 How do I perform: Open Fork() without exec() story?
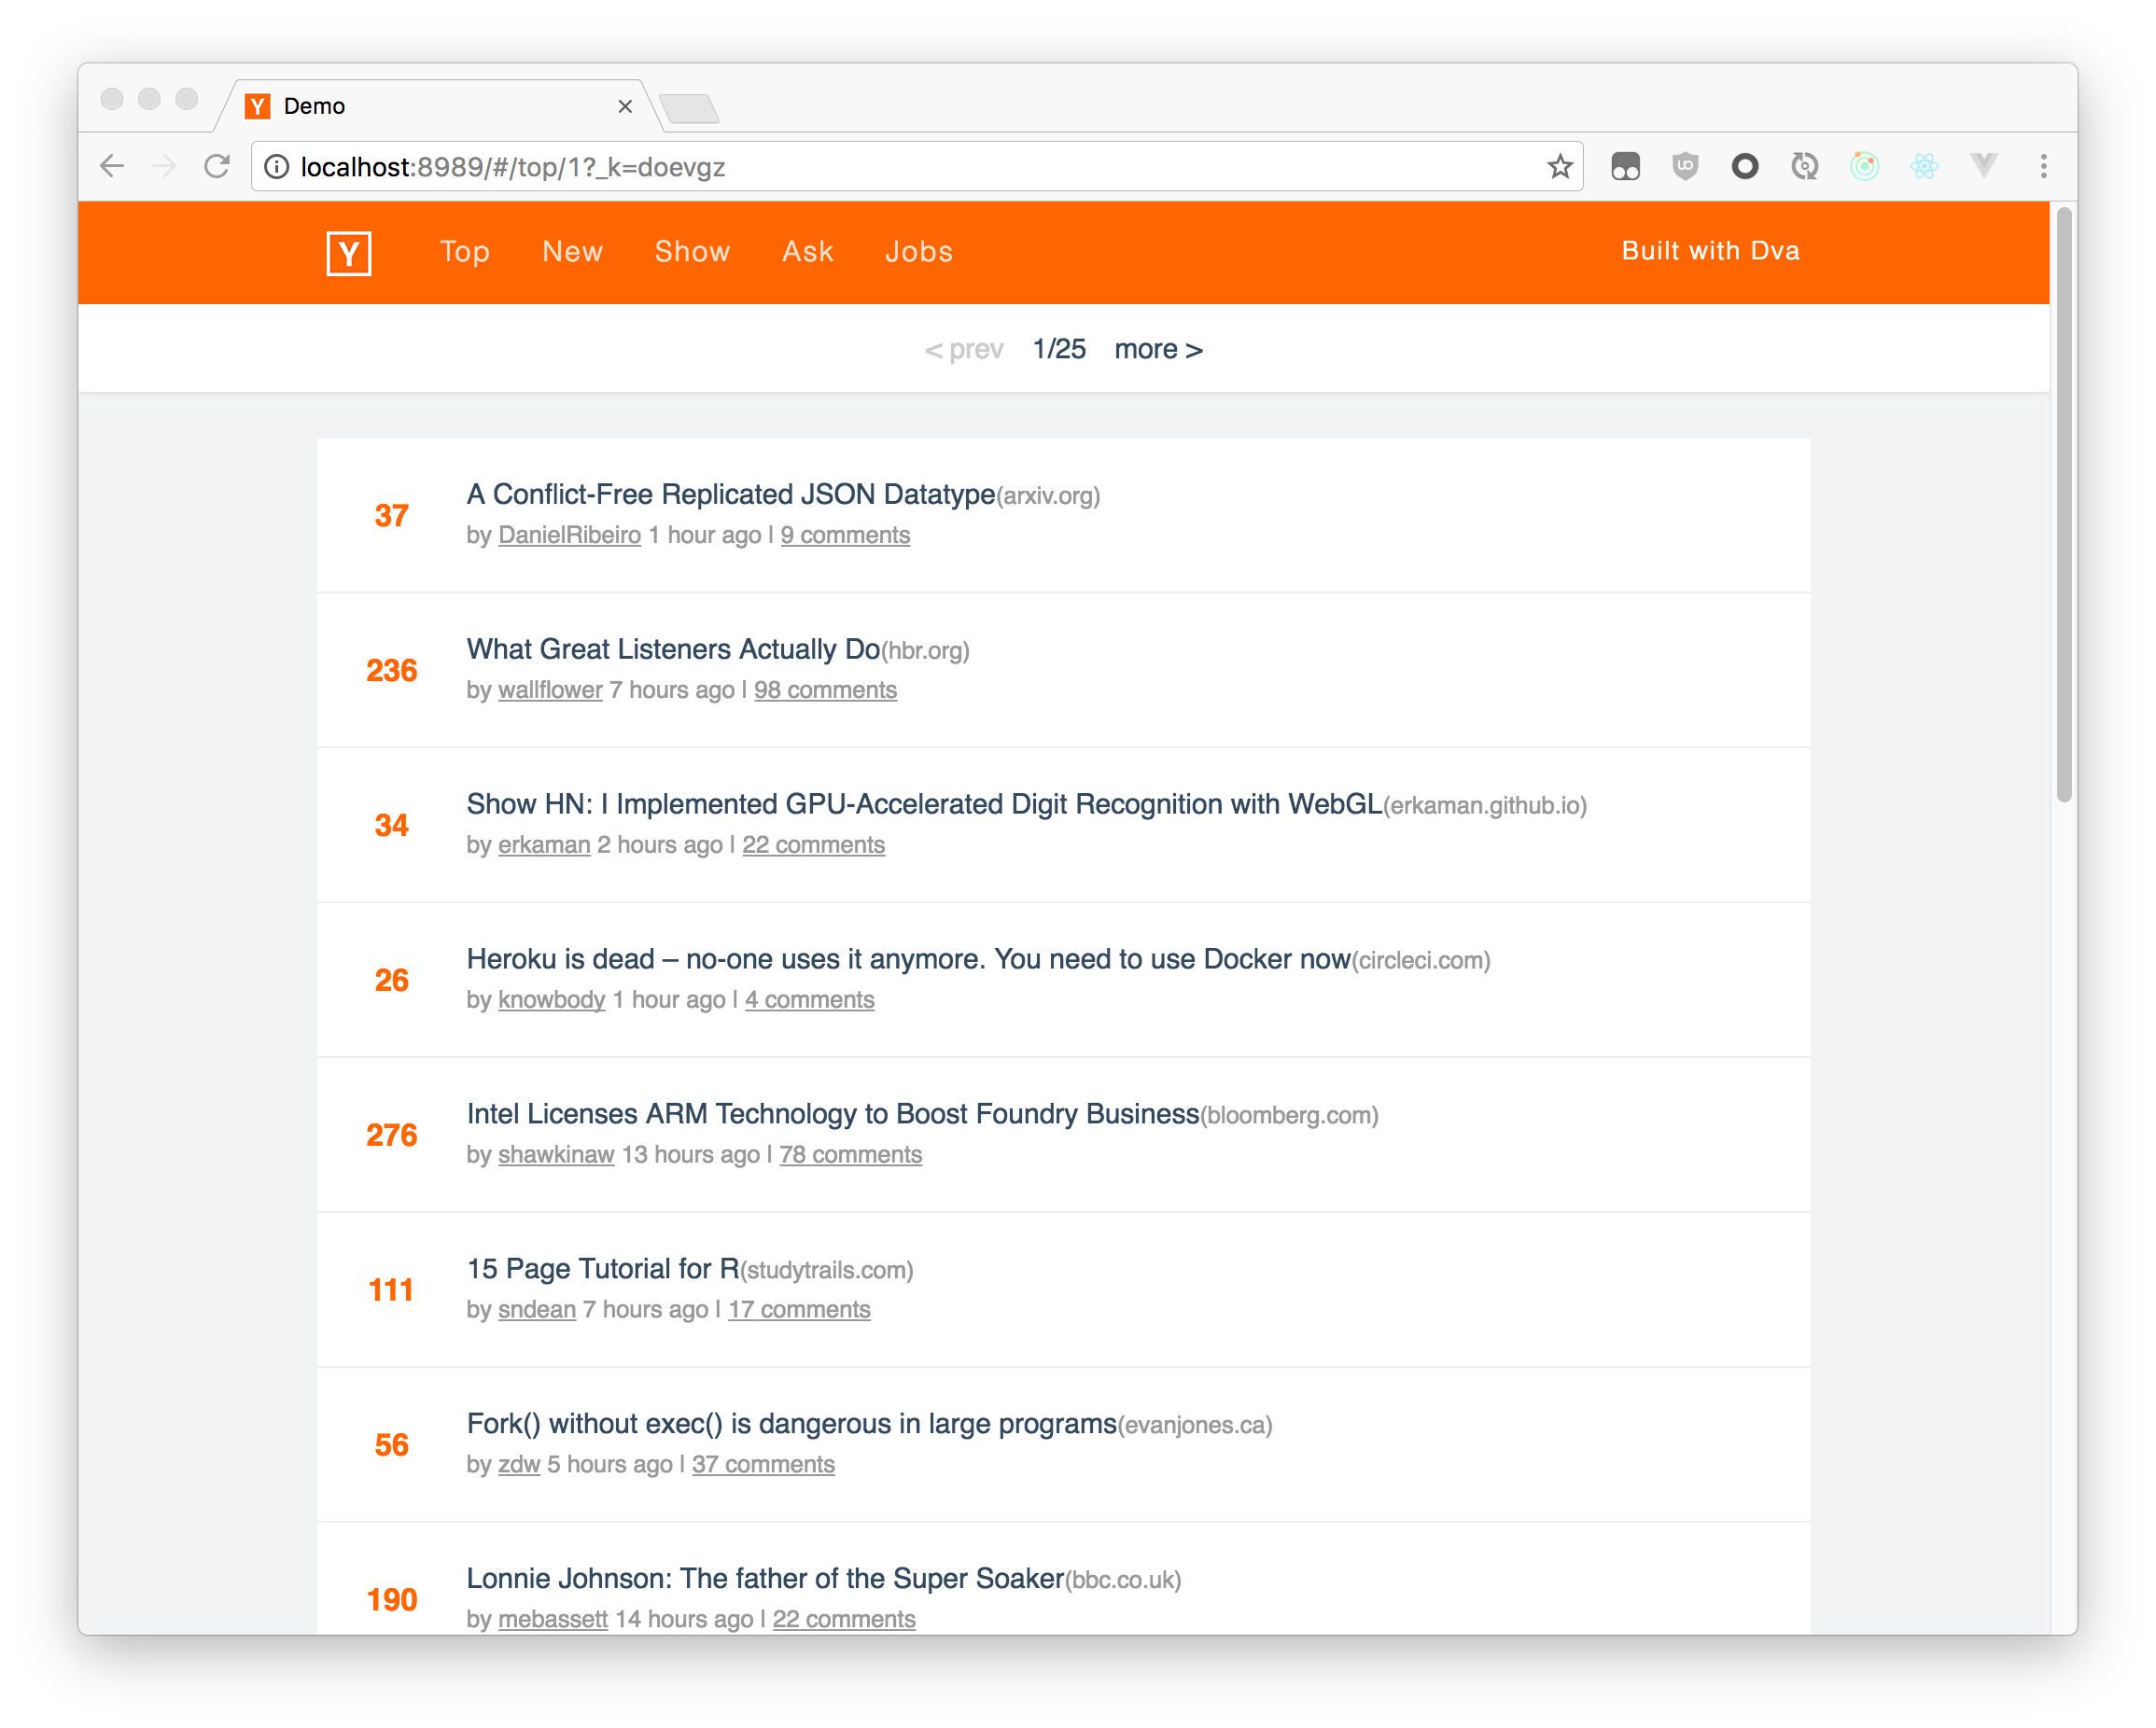(791, 1424)
